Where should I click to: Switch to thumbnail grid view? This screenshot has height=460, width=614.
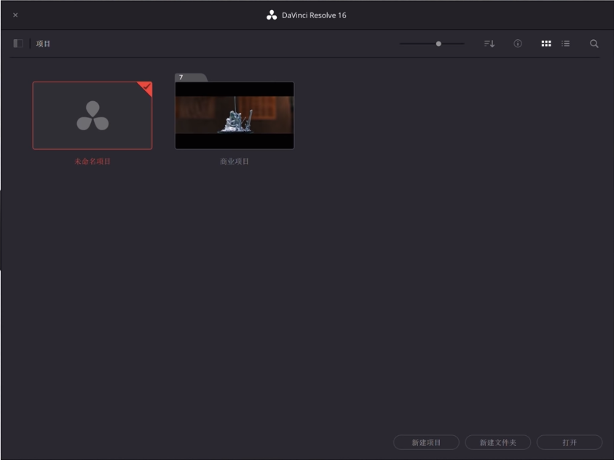click(546, 44)
